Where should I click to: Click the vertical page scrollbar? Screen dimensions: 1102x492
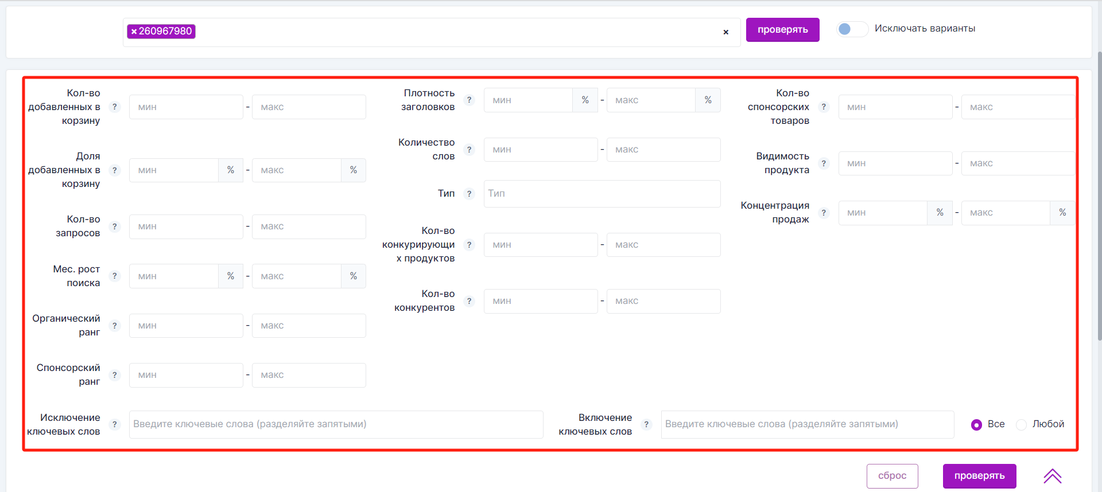point(1099,195)
